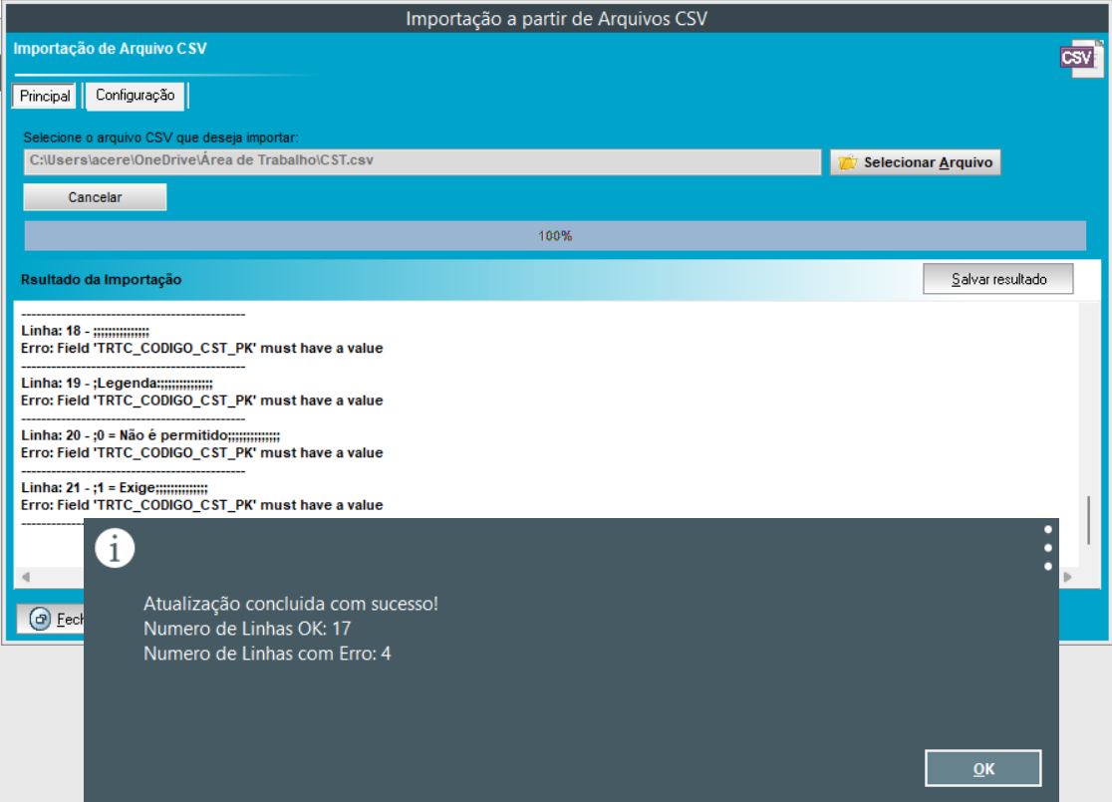Image resolution: width=1112 pixels, height=802 pixels.
Task: Click the right horizontal scroll arrow
Action: tap(1067, 577)
